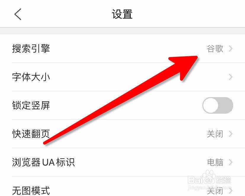Click the chevron on 无图模式 row
The height and width of the screenshot is (196, 245).
point(231,191)
